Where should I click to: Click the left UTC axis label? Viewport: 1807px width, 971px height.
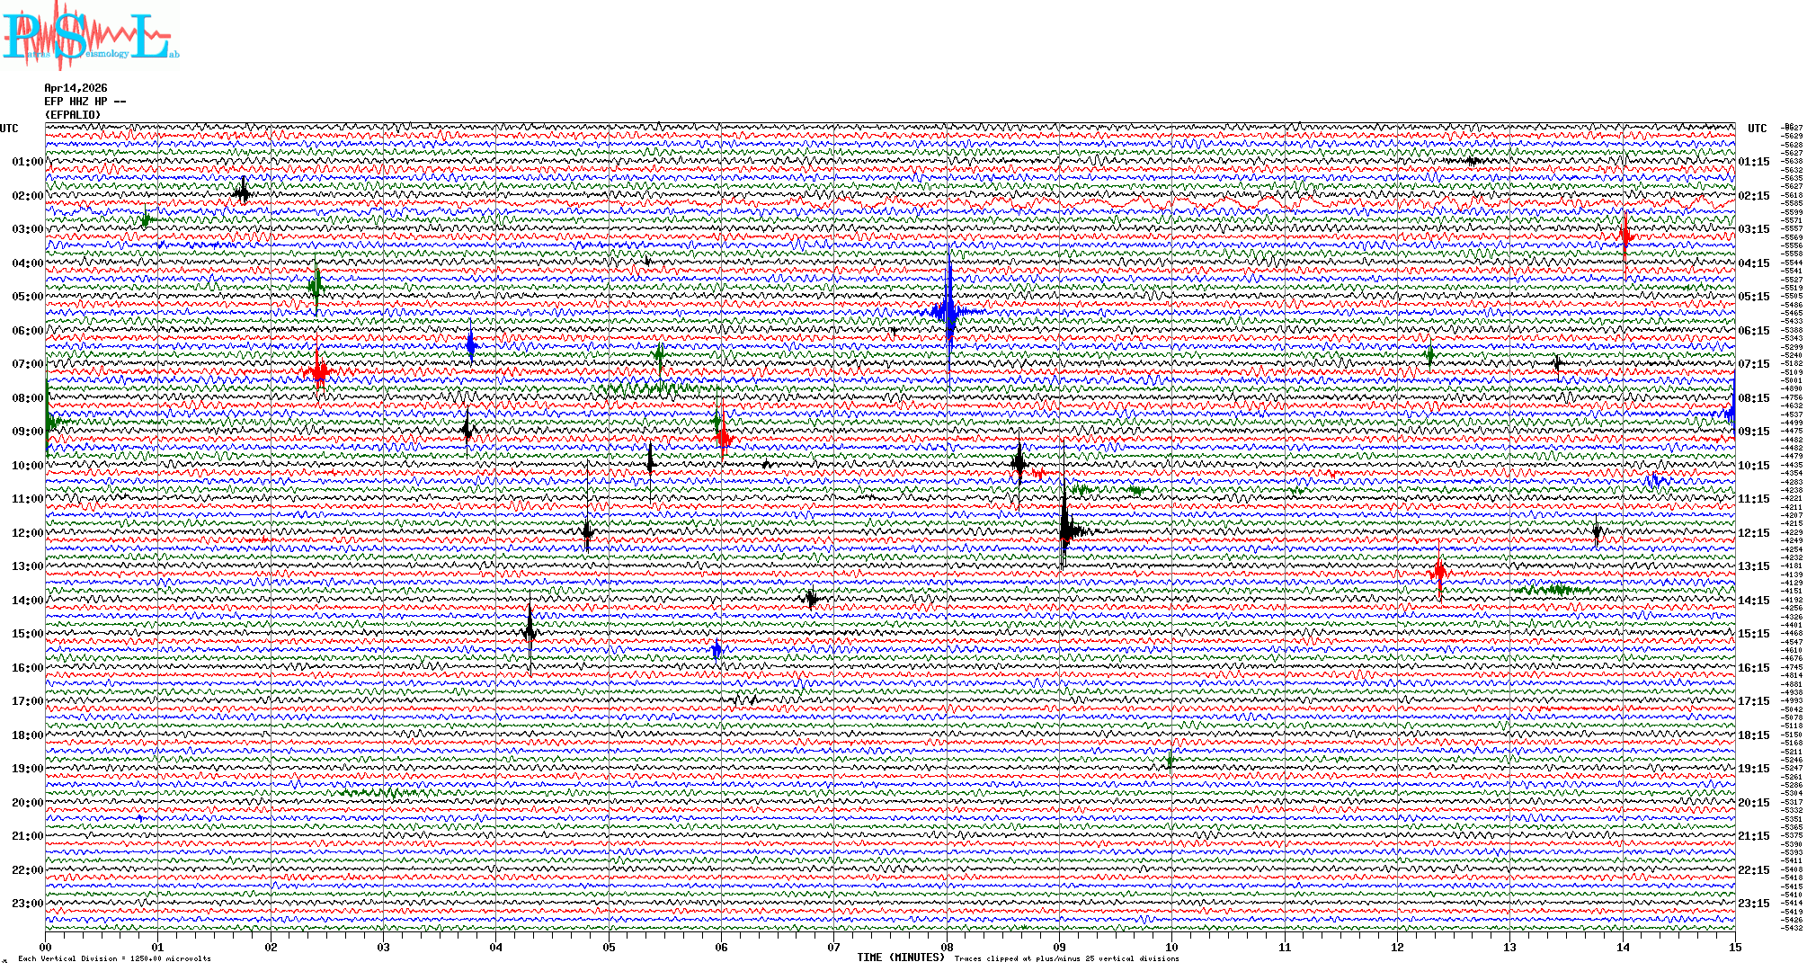(9, 129)
